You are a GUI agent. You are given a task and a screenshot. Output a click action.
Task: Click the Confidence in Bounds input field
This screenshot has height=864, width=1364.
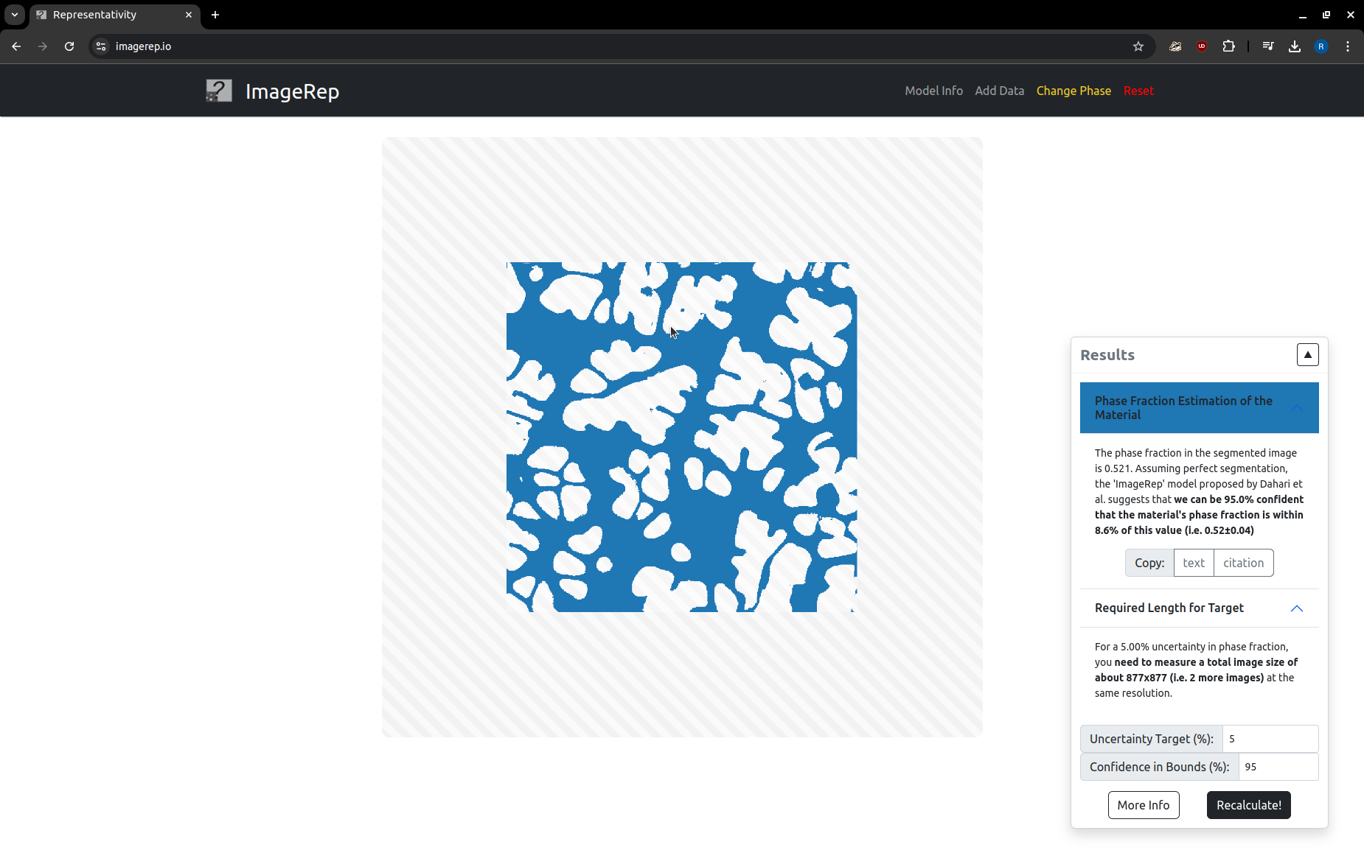click(1278, 767)
